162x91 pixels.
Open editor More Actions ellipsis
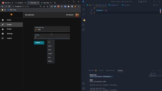pyautogui.click(x=160, y=5)
